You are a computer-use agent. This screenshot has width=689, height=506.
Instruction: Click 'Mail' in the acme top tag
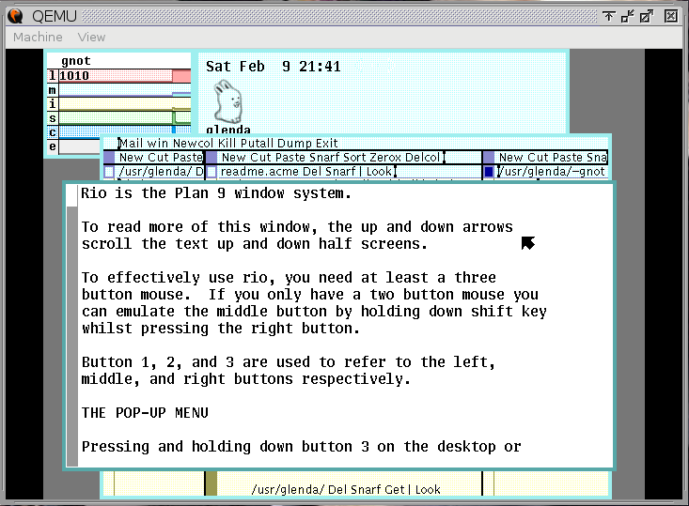click(132, 143)
